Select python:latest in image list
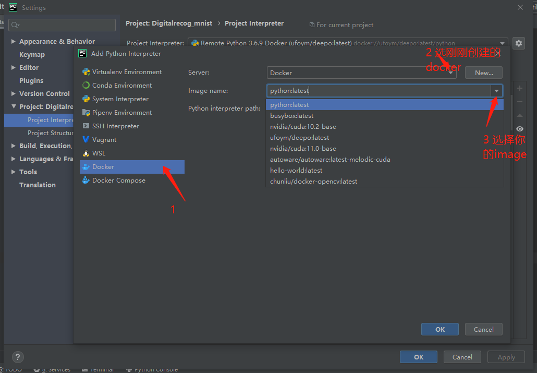Image resolution: width=537 pixels, height=373 pixels. tap(385, 104)
